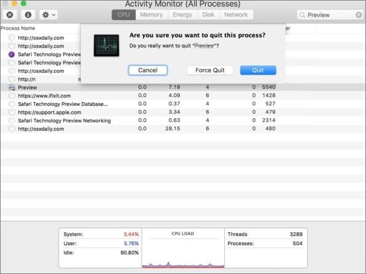366x274 pixels.
Task: Click the Idle percentage 90.80%
Action: 129,253
